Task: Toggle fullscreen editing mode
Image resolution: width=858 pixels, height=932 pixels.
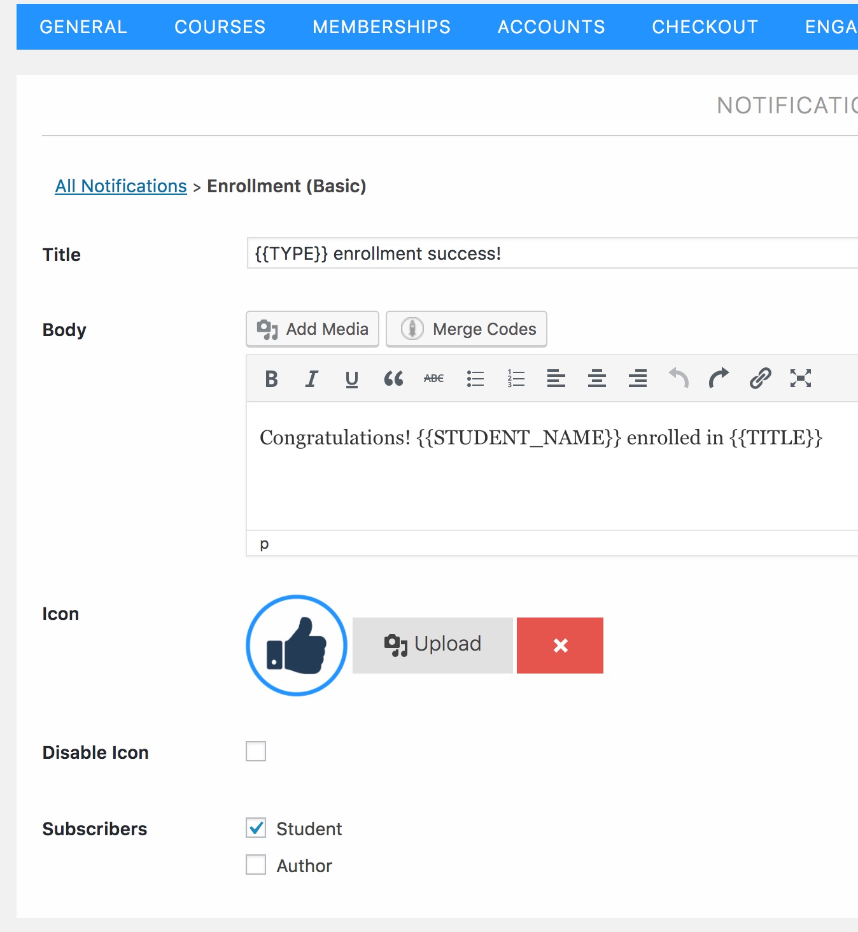Action: click(x=800, y=378)
